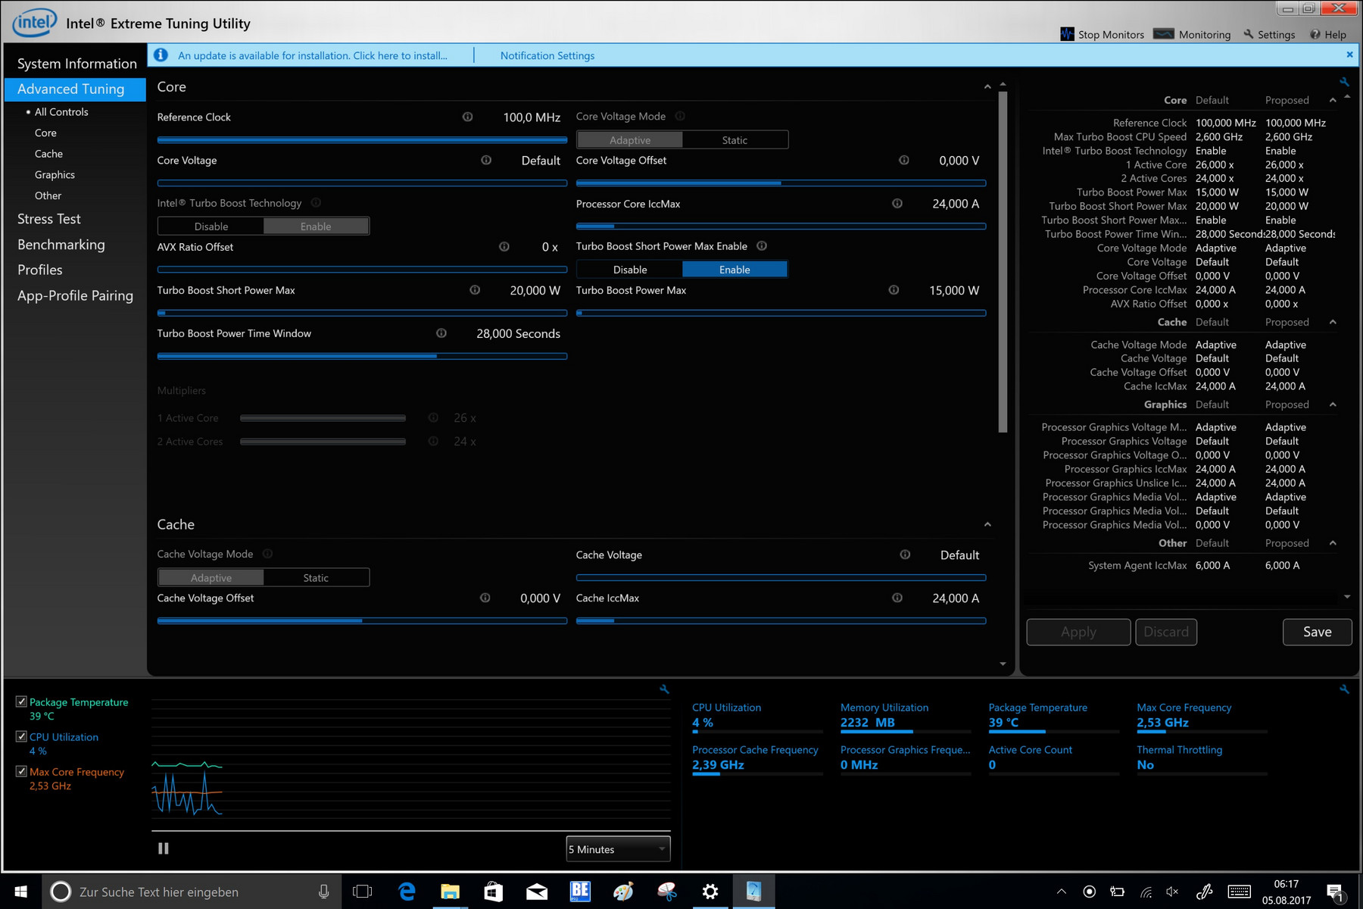Image resolution: width=1363 pixels, height=909 pixels.
Task: Open the Stress Test section
Action: (49, 219)
